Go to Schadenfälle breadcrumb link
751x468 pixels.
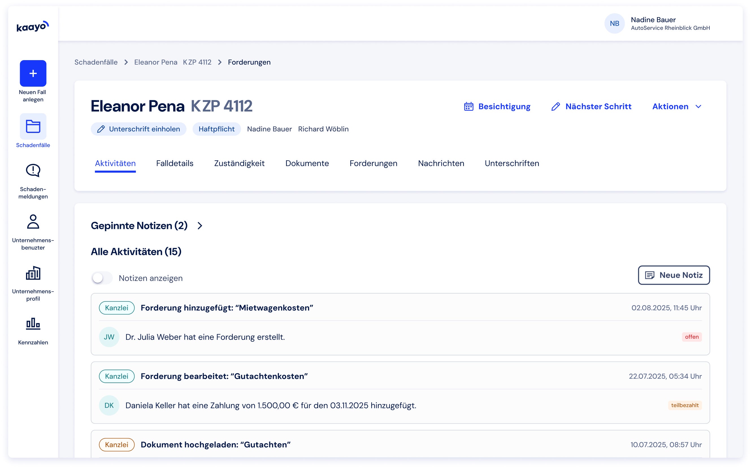tap(96, 62)
